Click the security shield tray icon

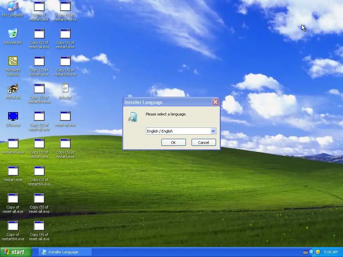pyautogui.click(x=318, y=252)
